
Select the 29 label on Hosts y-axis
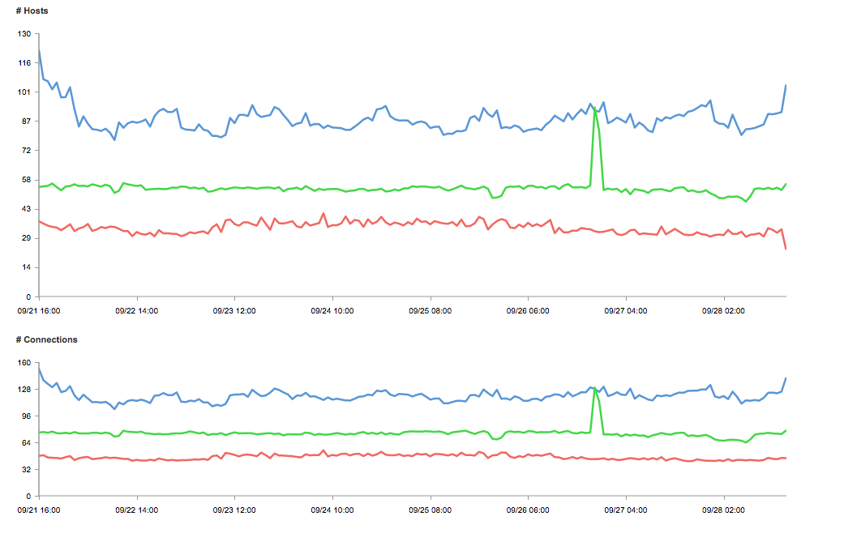tap(27, 238)
